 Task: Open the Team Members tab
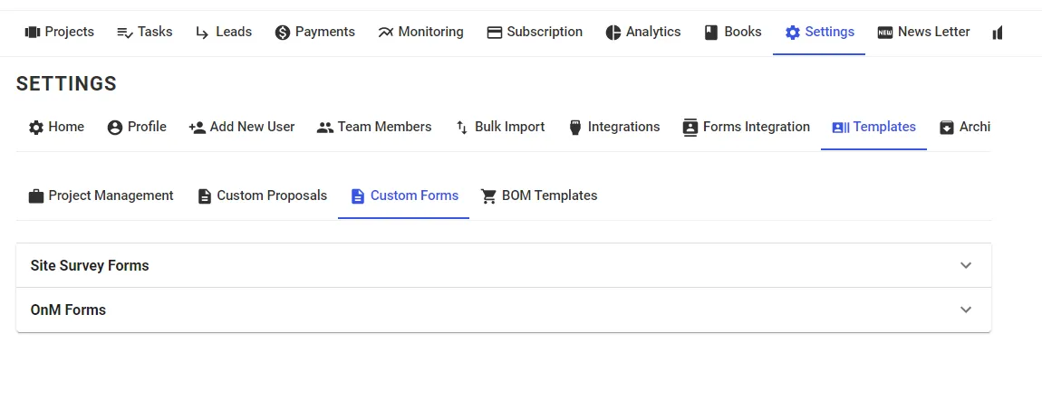pos(374,127)
